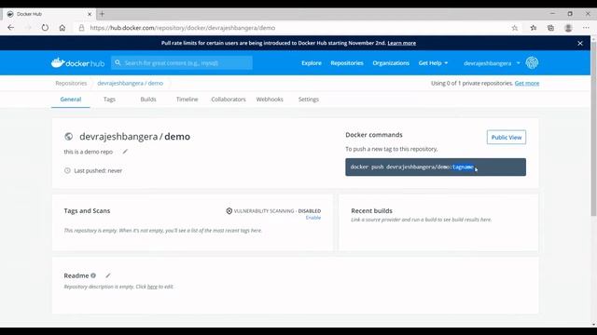Click the docker push command box

click(436, 167)
